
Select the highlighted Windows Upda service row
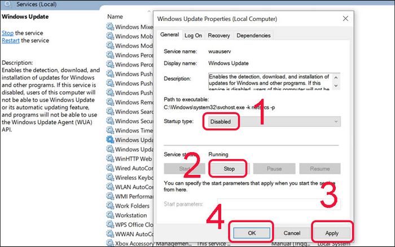[129, 140]
